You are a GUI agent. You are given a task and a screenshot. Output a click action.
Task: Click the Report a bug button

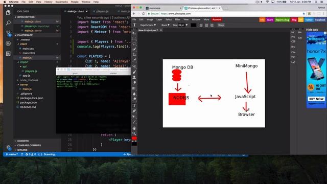click(282, 20)
